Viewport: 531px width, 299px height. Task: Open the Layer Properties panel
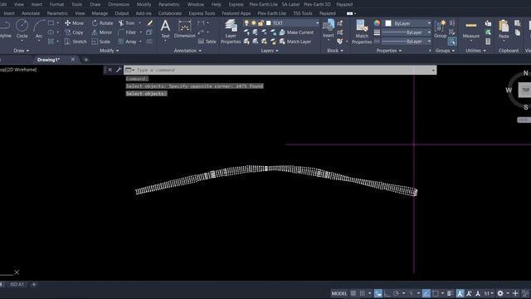coord(231,32)
